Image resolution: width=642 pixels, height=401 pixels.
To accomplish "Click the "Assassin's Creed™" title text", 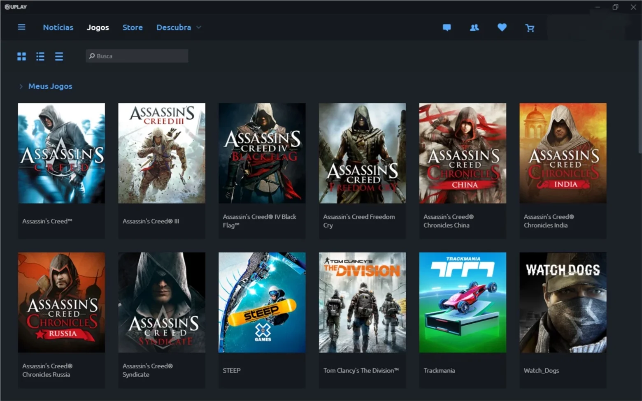I will [47, 221].
